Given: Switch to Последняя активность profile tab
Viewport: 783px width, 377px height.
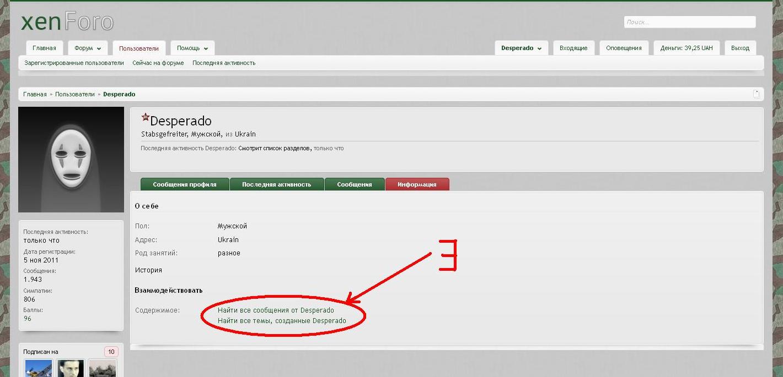Looking at the screenshot, I should [x=276, y=185].
